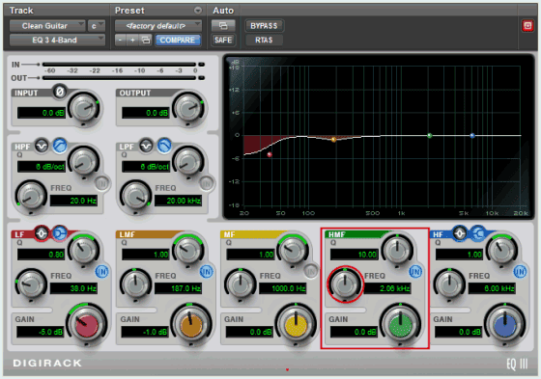The width and height of the screenshot is (541, 379).
Task: Click the Input gain knob
Action: tap(84, 108)
